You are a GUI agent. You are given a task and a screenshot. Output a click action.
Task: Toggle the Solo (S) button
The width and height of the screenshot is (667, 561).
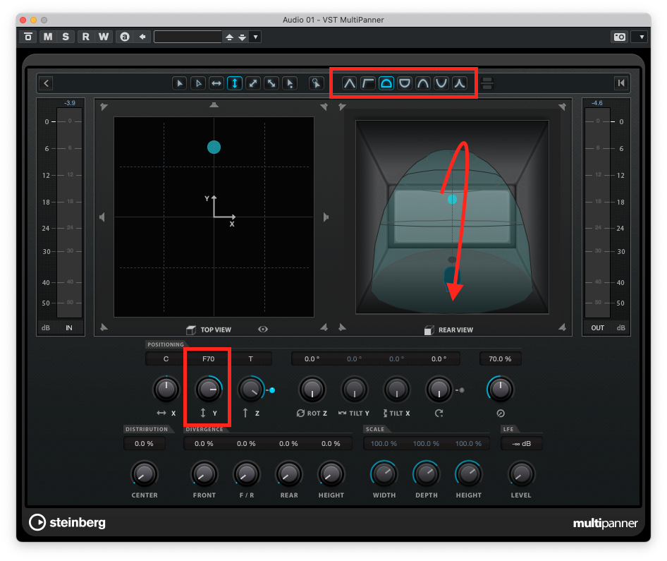click(66, 37)
